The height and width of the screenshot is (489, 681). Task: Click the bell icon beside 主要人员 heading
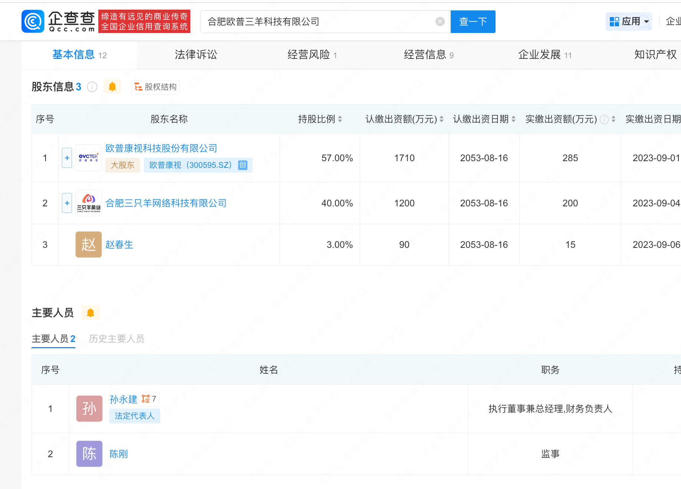click(90, 313)
